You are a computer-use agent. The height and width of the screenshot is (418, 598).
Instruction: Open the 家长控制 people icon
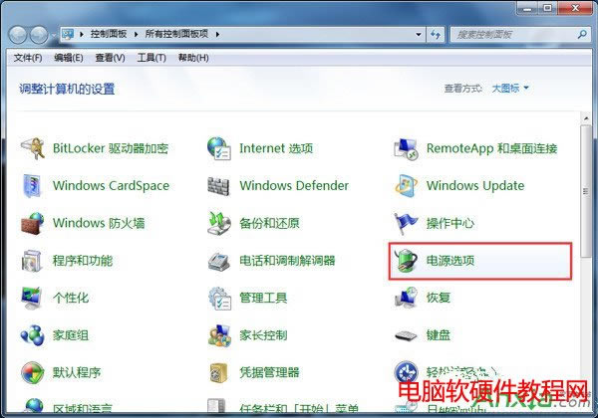point(219,335)
